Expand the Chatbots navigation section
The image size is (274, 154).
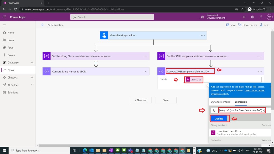click(32, 78)
